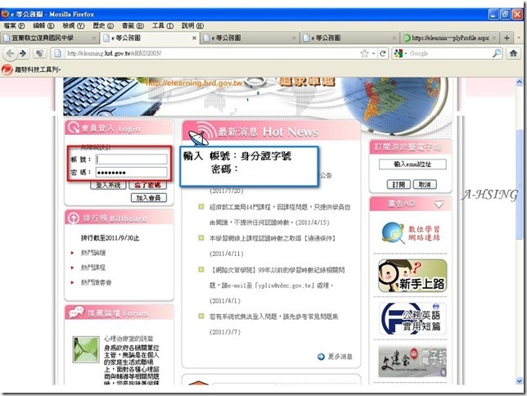Open a new tab with plus button

click(x=507, y=38)
